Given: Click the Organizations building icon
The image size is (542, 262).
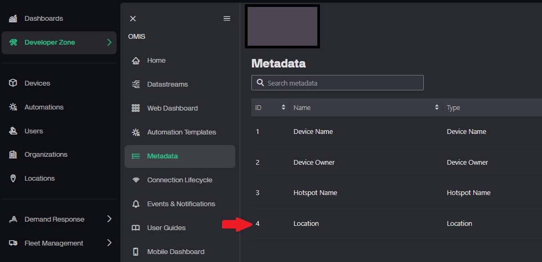Looking at the screenshot, I should 13,155.
